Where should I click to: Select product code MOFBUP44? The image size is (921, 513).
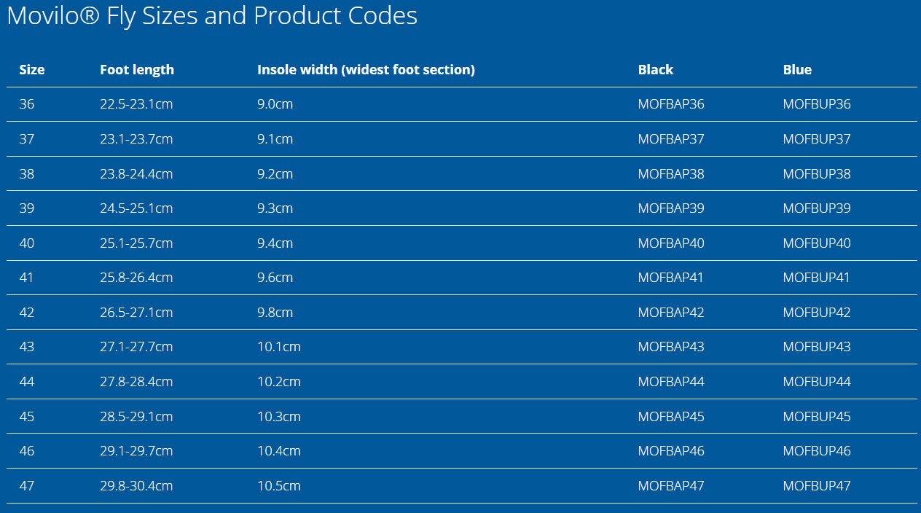coord(817,382)
